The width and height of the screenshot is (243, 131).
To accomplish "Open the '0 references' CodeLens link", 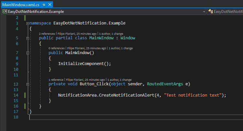I will (x=56, y=48).
